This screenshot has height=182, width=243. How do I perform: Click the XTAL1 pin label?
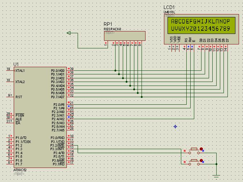coord(20,71)
